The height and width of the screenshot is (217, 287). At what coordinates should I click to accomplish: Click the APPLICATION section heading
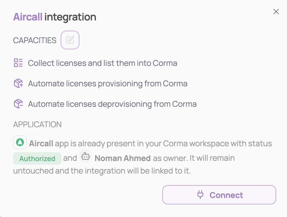[37, 124]
